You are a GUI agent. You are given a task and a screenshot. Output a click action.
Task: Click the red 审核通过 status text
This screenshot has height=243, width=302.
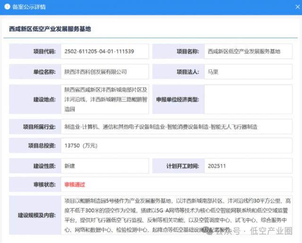tap(75, 184)
